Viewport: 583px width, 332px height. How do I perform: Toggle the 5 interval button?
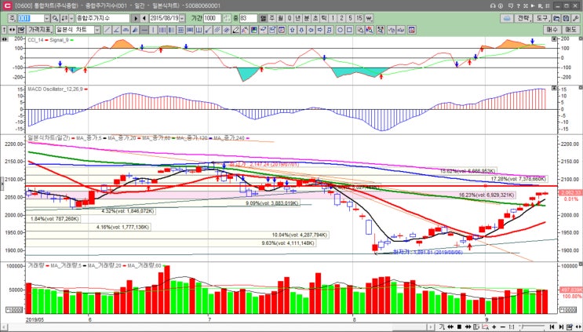click(350, 18)
